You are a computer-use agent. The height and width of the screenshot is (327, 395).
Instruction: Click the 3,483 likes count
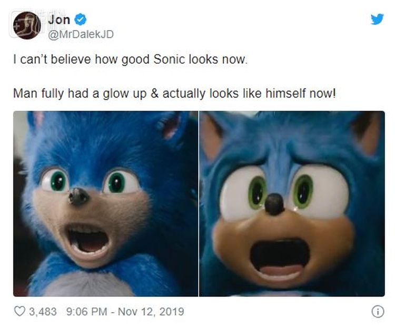(43, 311)
